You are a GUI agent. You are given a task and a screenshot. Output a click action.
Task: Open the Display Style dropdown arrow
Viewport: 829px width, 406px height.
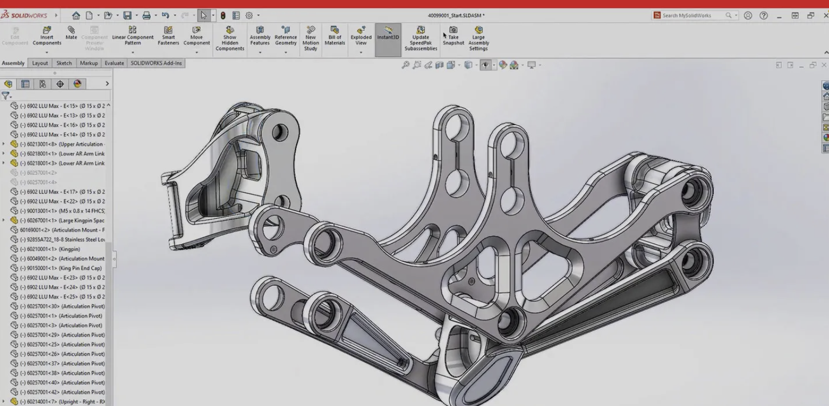click(476, 64)
